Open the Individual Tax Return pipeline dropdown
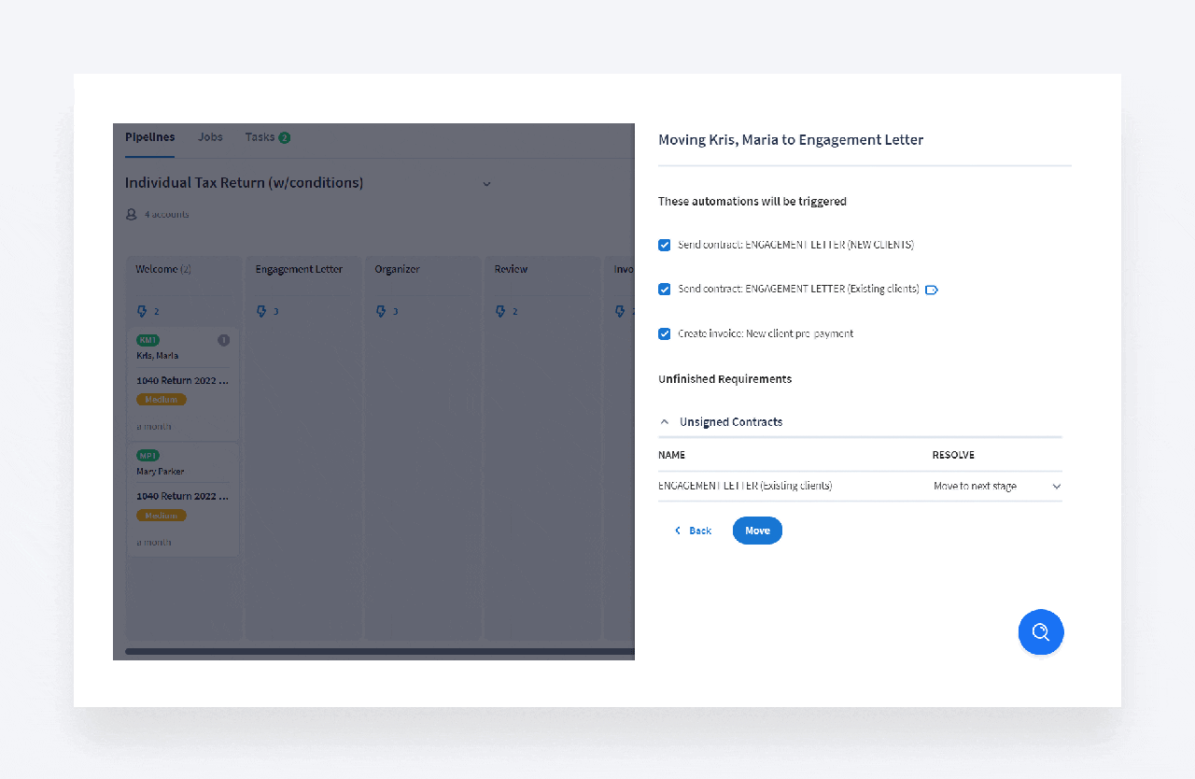1195x779 pixels. [486, 184]
